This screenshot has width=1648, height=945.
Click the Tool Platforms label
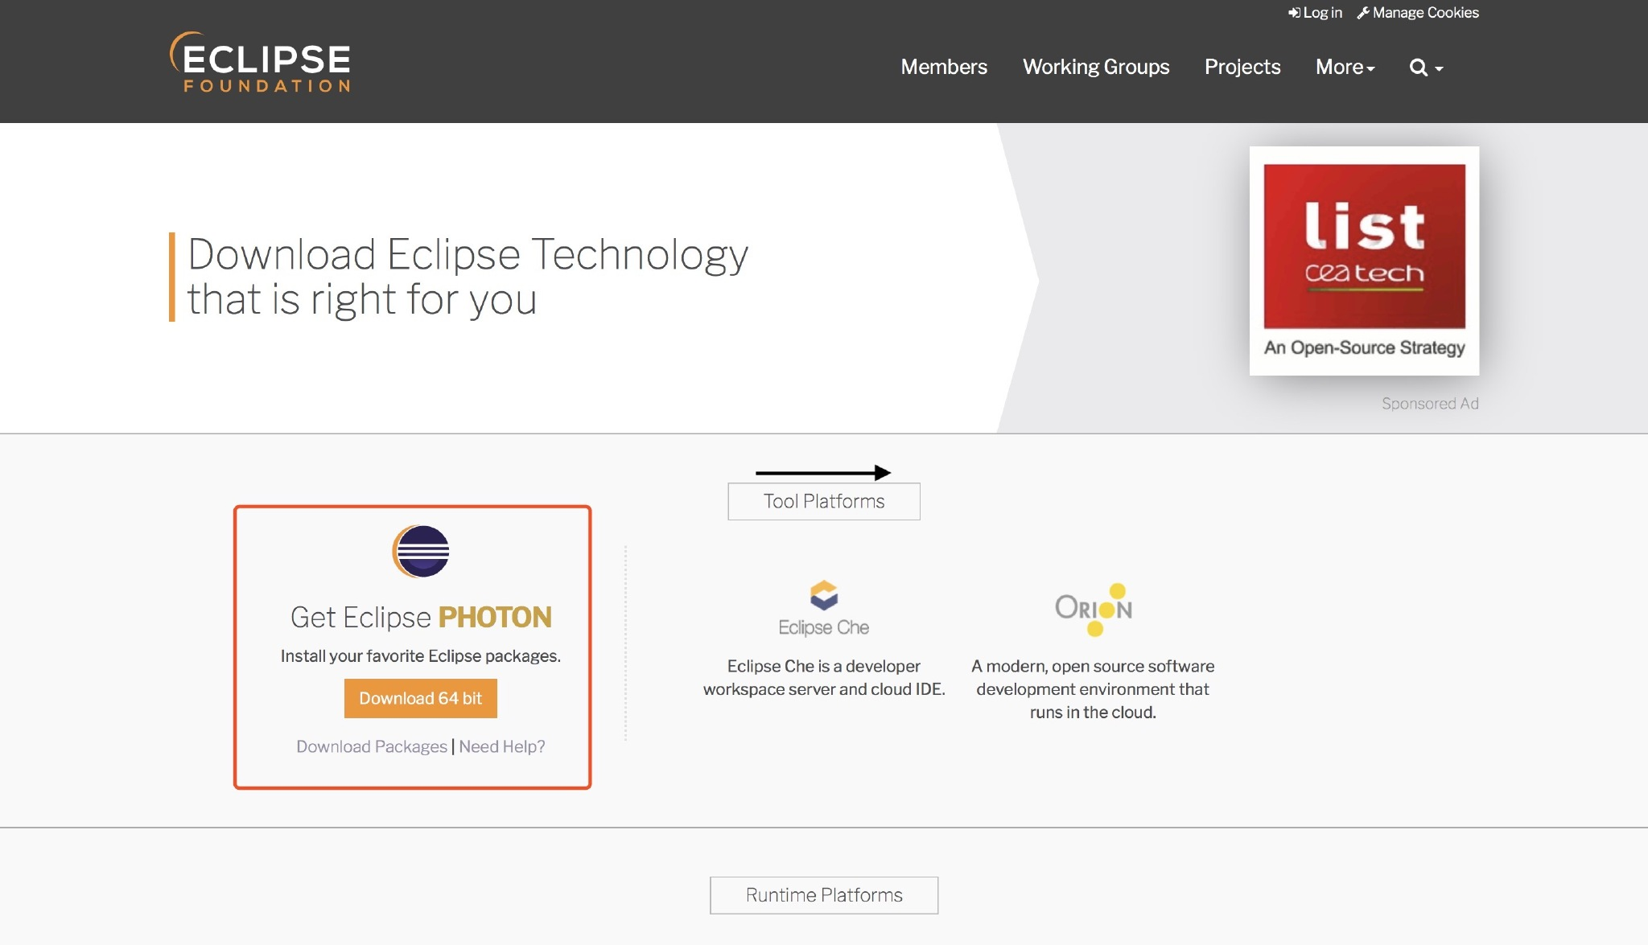coord(823,500)
